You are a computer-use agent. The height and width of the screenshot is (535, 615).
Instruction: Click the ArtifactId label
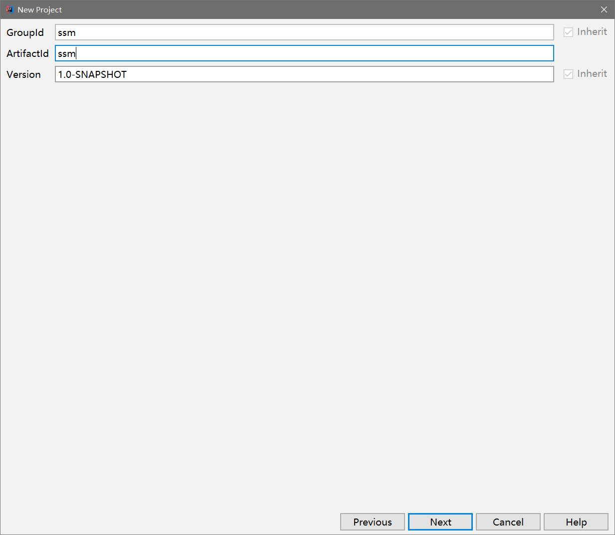click(x=27, y=53)
